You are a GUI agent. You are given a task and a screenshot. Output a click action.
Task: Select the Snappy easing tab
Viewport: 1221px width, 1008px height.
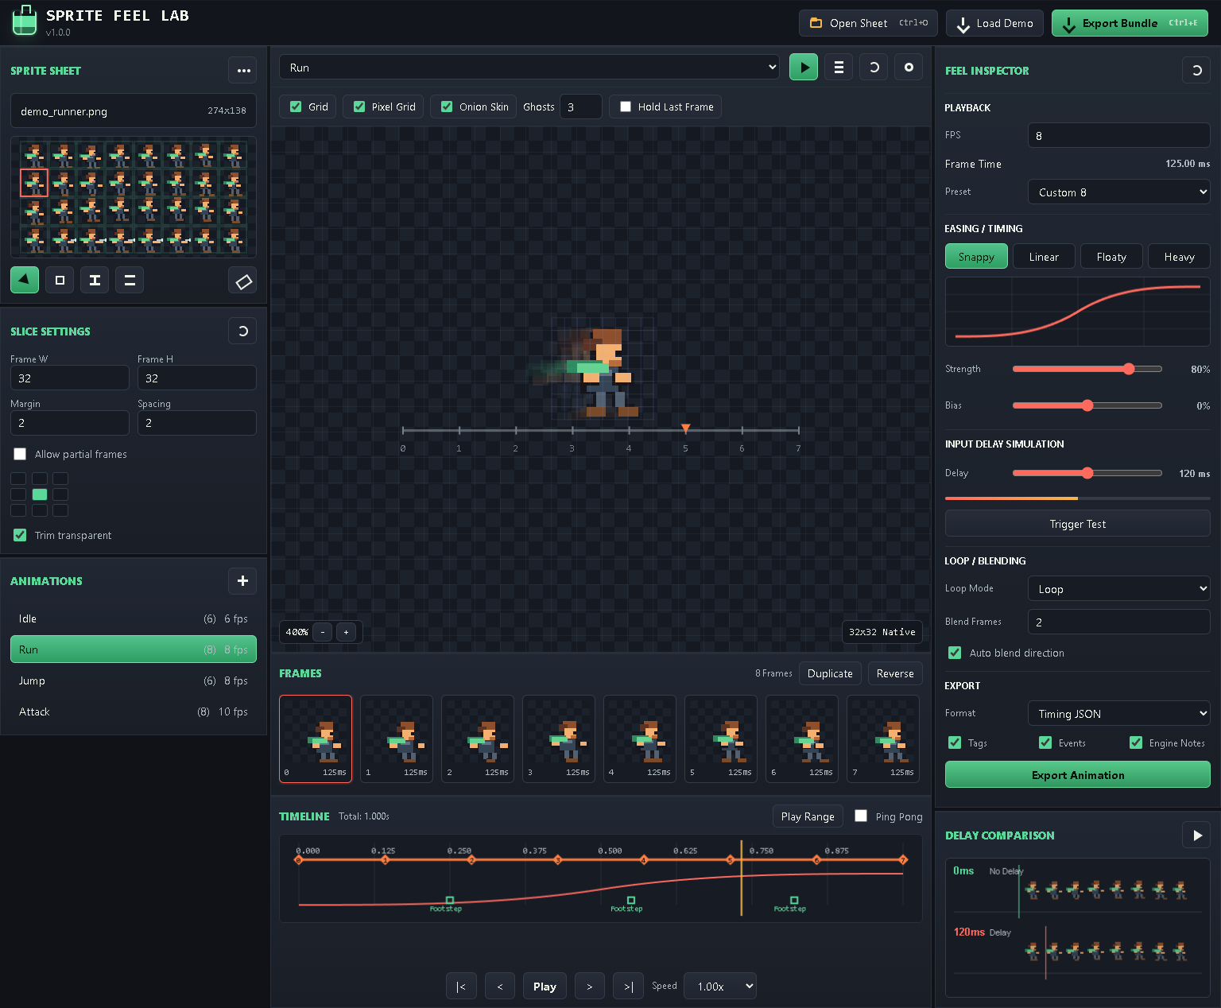click(x=976, y=257)
